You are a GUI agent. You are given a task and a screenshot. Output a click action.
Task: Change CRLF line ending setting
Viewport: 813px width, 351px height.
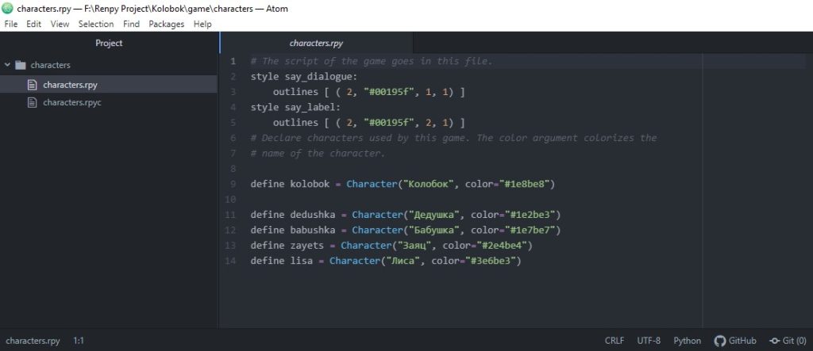click(615, 341)
